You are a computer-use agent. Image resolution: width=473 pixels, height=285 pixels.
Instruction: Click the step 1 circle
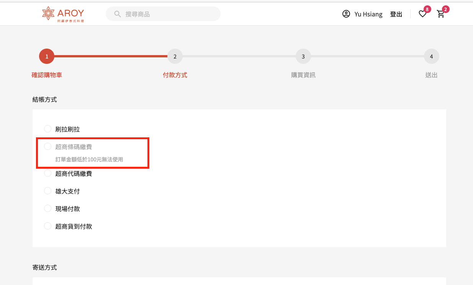tap(47, 57)
